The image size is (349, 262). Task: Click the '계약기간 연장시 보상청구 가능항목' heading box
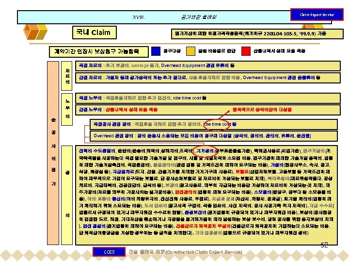point(98,52)
